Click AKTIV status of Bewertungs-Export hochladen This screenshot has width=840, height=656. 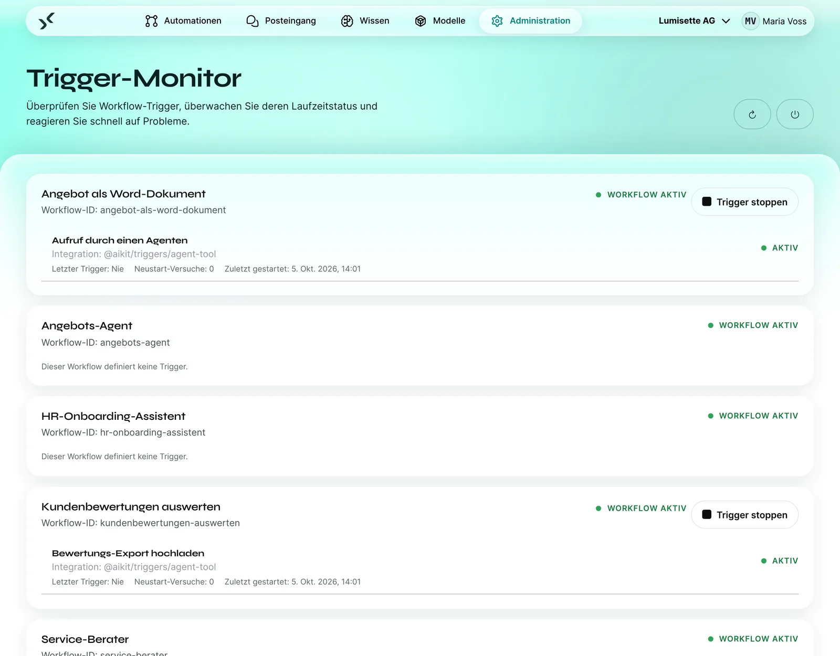tap(780, 560)
